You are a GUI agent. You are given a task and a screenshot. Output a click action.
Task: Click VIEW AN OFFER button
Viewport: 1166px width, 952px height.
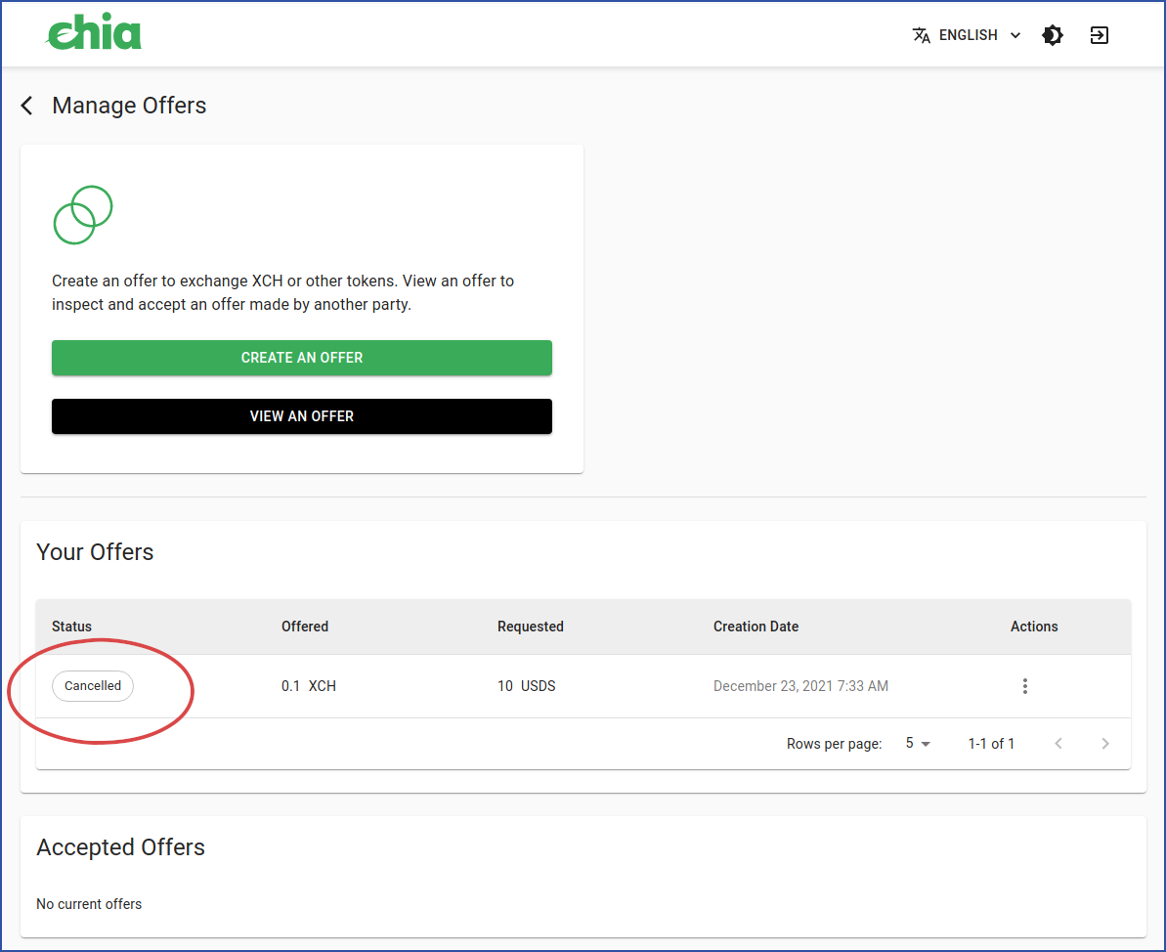[x=302, y=416]
